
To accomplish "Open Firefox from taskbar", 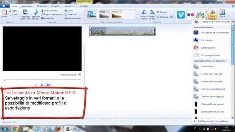I will [x=58, y=129].
